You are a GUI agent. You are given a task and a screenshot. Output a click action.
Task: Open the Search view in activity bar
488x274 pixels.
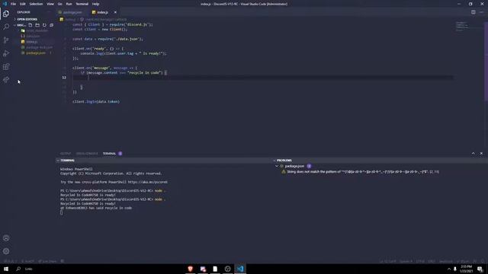click(6, 27)
